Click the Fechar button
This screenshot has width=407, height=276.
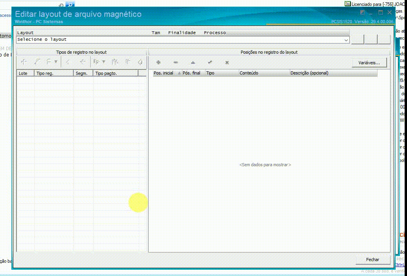coord(372,260)
